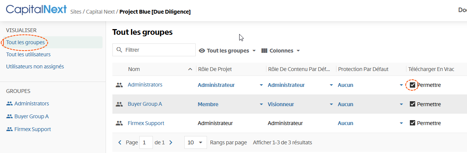467x153 pixels.
Task: Click Rôle De Projet column header
Action: [x=215, y=69]
